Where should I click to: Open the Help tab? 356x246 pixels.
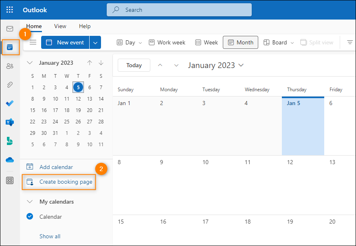tap(85, 26)
